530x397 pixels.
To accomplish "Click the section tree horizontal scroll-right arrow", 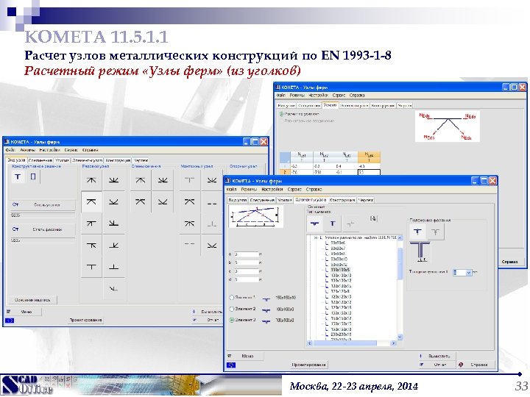I will tap(393, 343).
